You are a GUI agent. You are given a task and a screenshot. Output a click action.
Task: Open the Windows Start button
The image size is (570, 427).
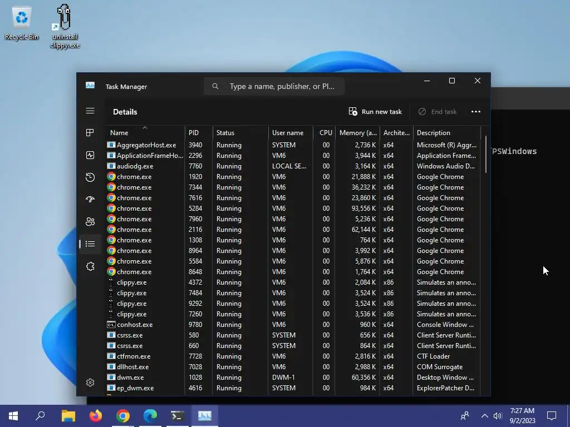click(13, 416)
